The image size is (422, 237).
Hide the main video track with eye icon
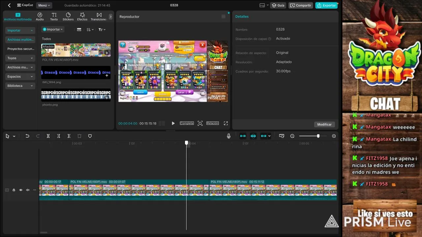(21, 190)
